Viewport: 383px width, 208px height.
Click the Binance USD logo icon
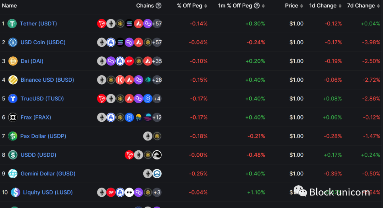tap(13, 80)
